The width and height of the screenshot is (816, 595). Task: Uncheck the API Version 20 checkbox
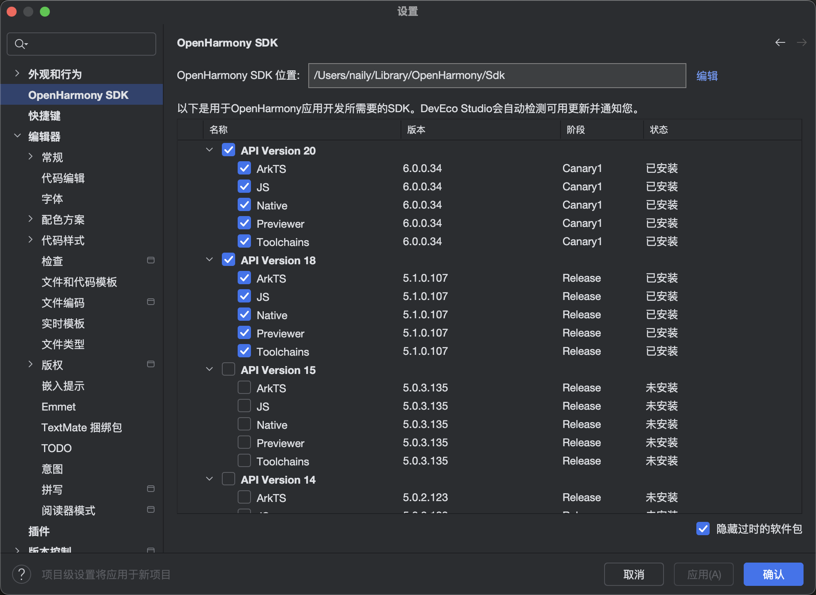229,150
